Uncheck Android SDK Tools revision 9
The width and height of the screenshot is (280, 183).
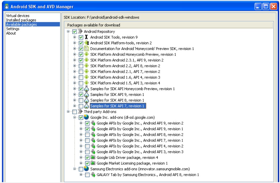[81, 37]
